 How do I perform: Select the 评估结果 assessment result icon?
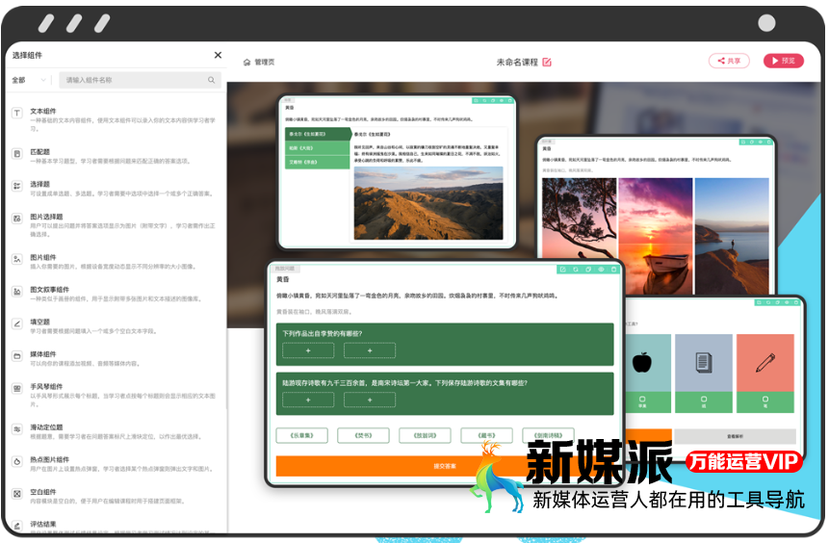(x=17, y=526)
